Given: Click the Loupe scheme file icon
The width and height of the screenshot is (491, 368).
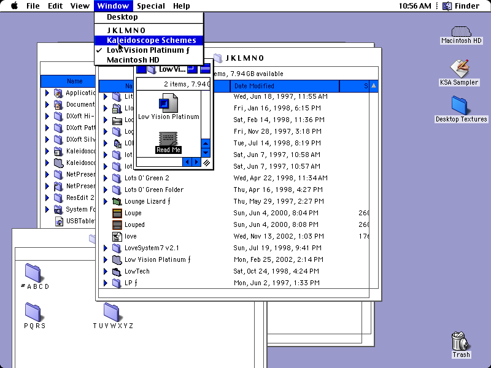Looking at the screenshot, I should coord(117,213).
